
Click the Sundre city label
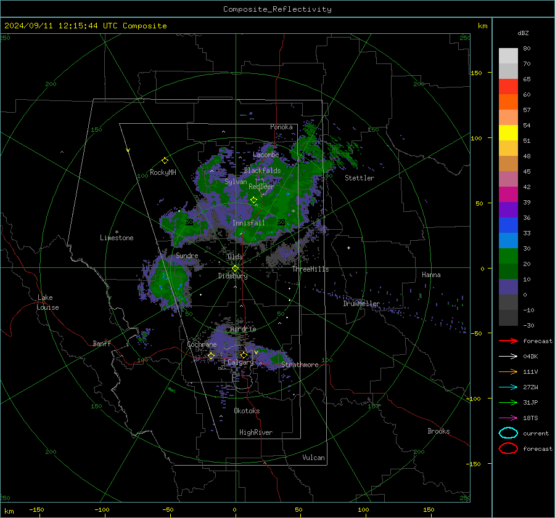(x=187, y=256)
